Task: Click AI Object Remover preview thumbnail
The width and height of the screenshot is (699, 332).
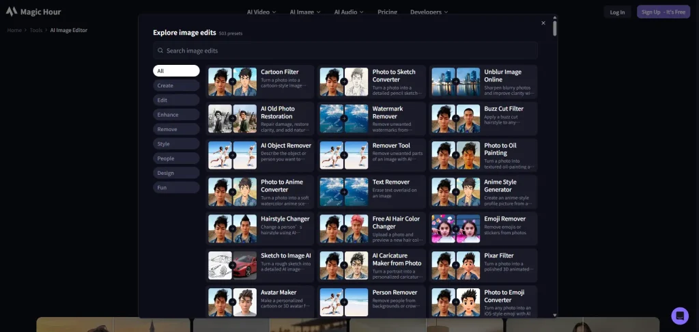Action: tap(232, 155)
